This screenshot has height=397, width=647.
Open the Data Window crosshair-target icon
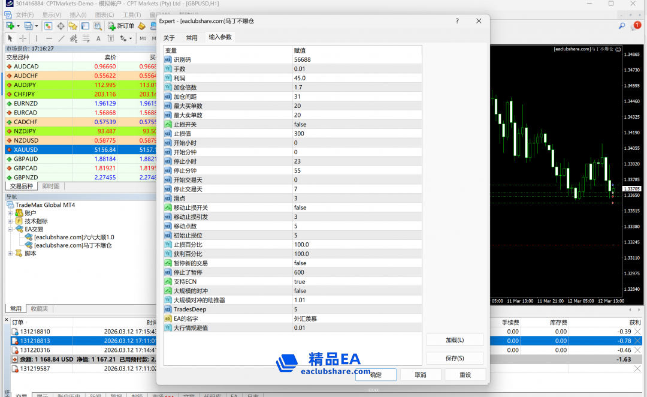[61, 26]
